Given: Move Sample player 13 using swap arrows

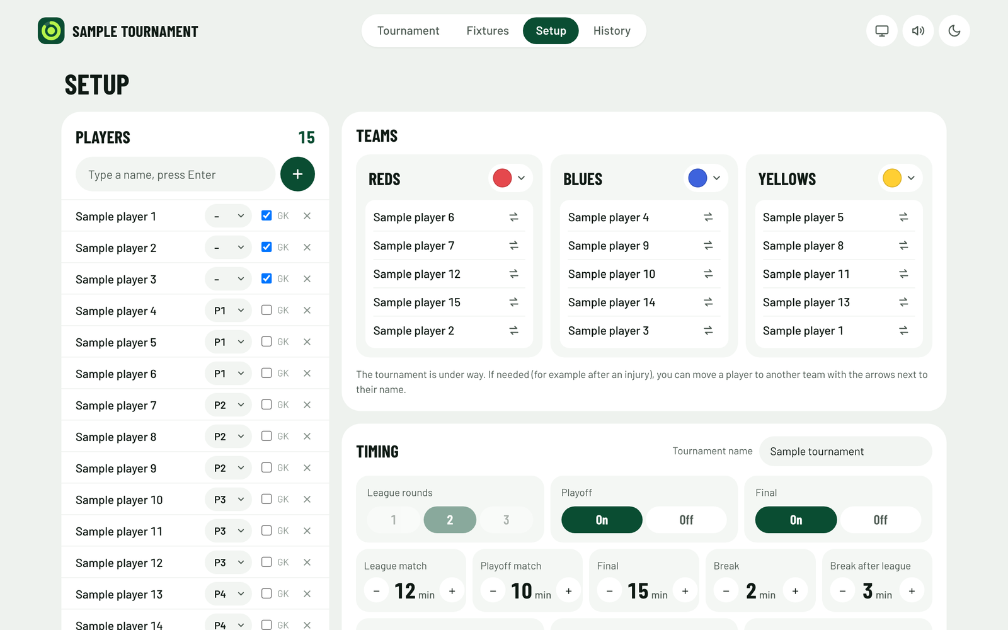Looking at the screenshot, I should point(903,302).
